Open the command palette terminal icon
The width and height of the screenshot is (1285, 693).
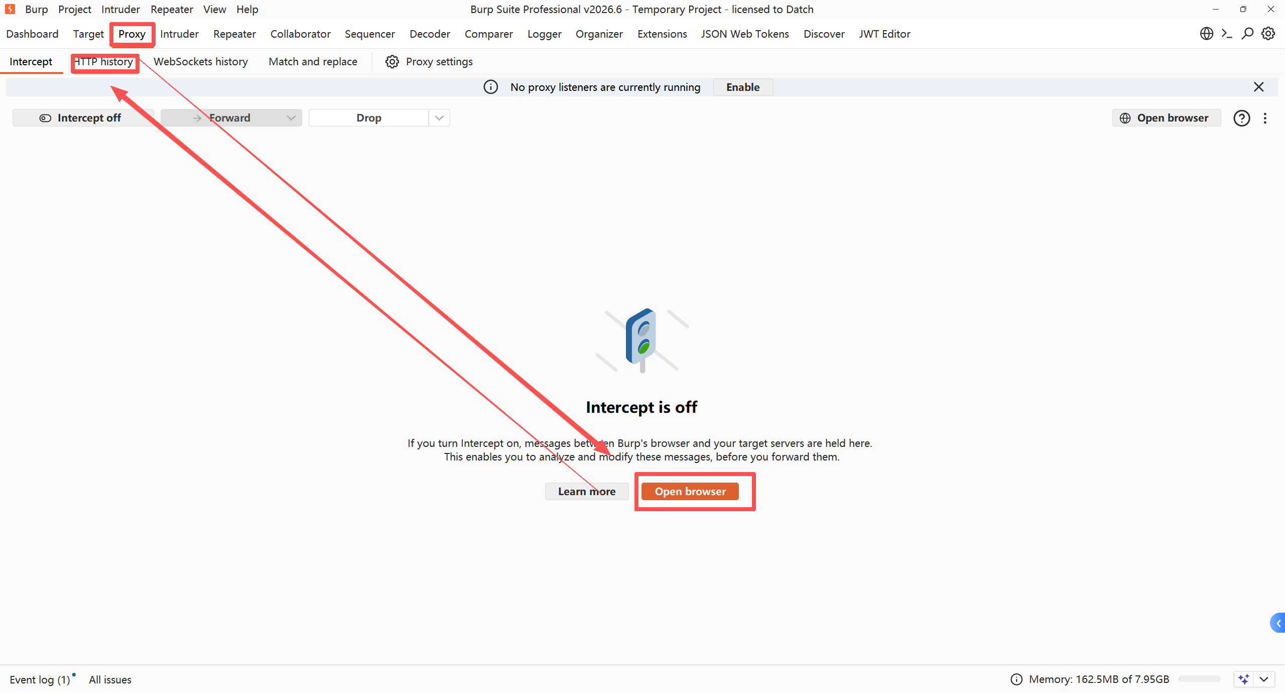pos(1227,34)
